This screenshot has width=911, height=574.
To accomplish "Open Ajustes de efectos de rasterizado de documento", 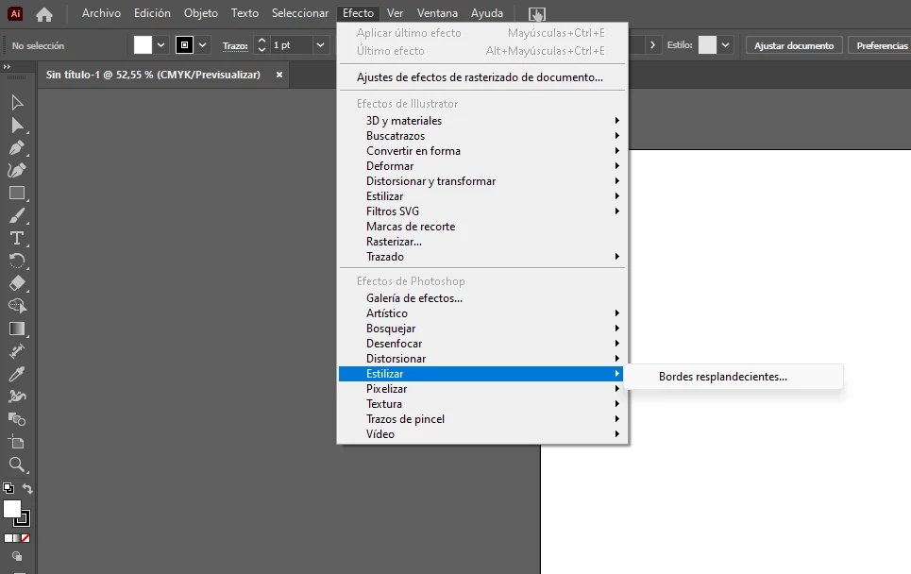I will [x=483, y=77].
